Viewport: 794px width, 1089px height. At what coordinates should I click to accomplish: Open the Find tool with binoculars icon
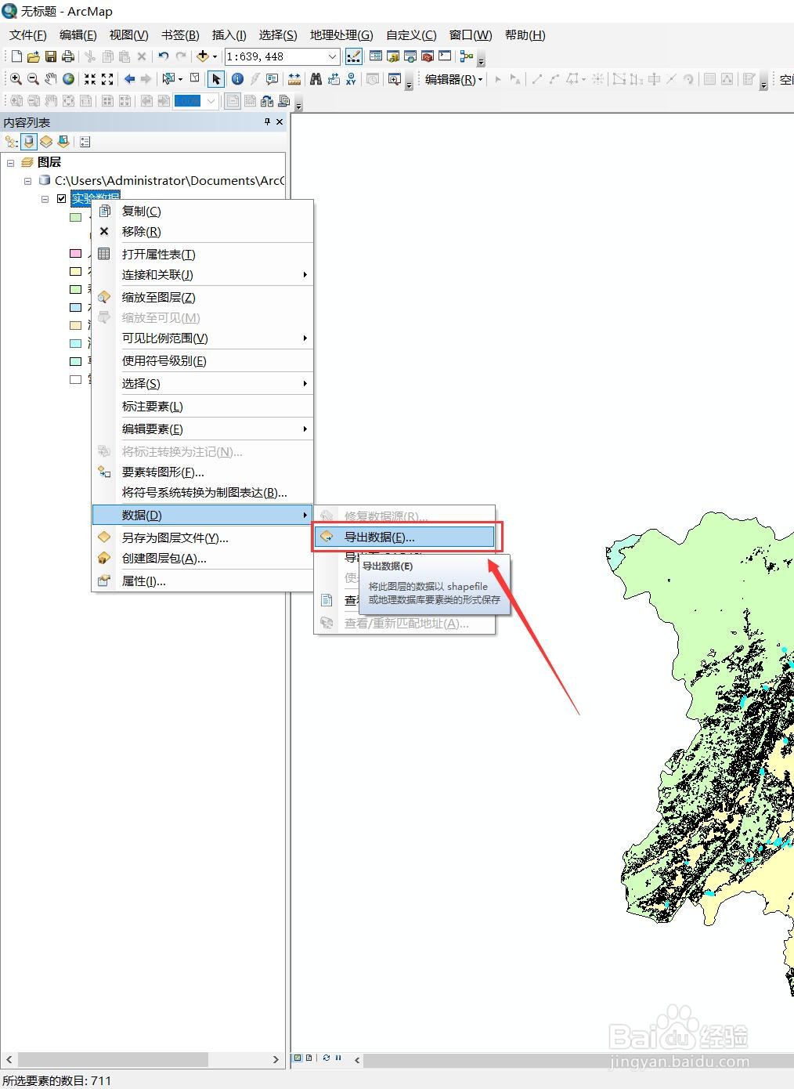tap(316, 78)
